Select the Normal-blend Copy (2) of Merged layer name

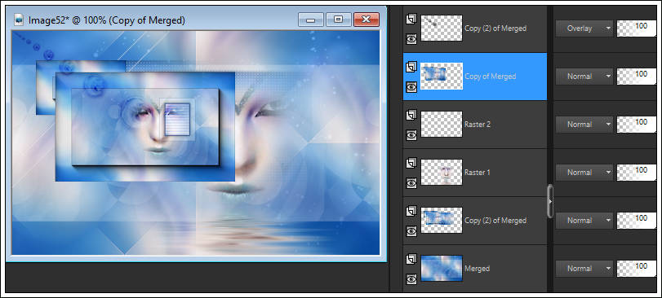pyautogui.click(x=495, y=221)
